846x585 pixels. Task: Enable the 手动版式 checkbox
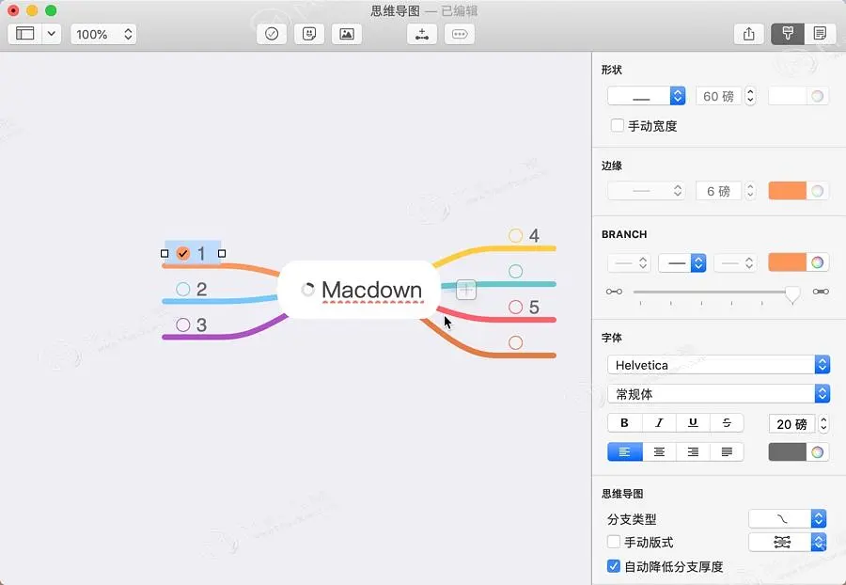[x=614, y=542]
